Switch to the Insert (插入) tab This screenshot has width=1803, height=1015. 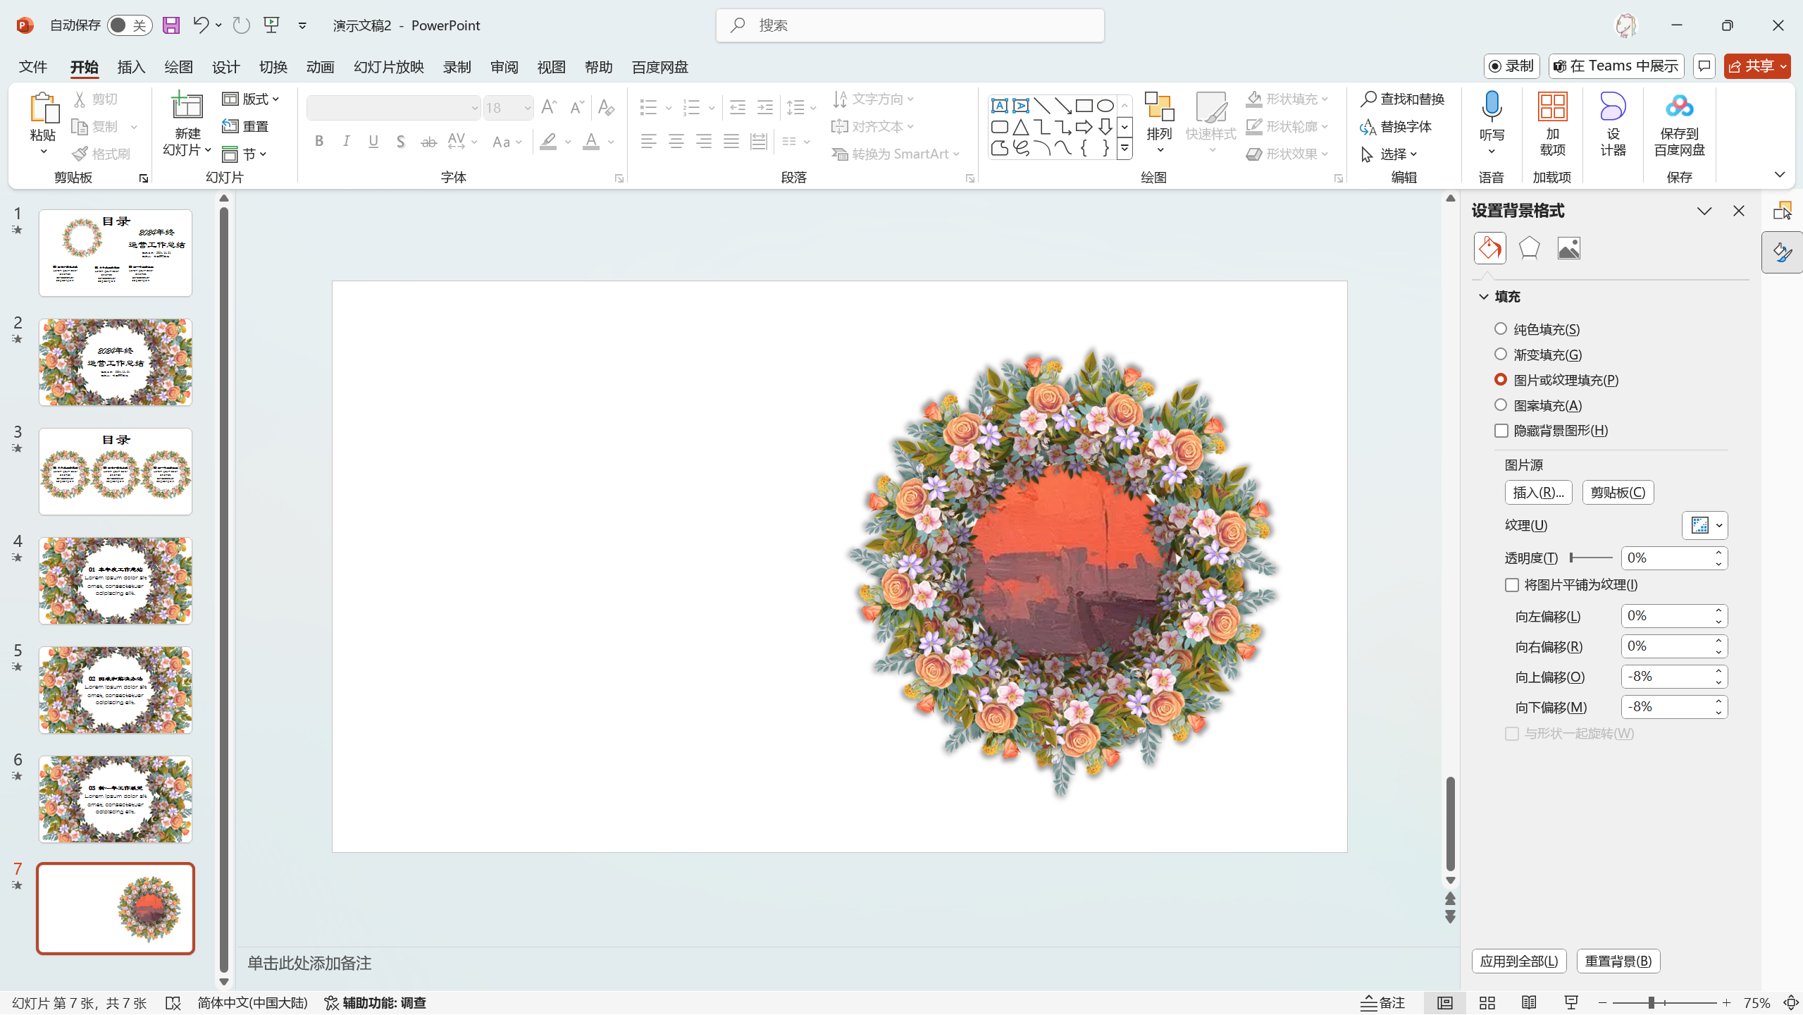pos(131,67)
